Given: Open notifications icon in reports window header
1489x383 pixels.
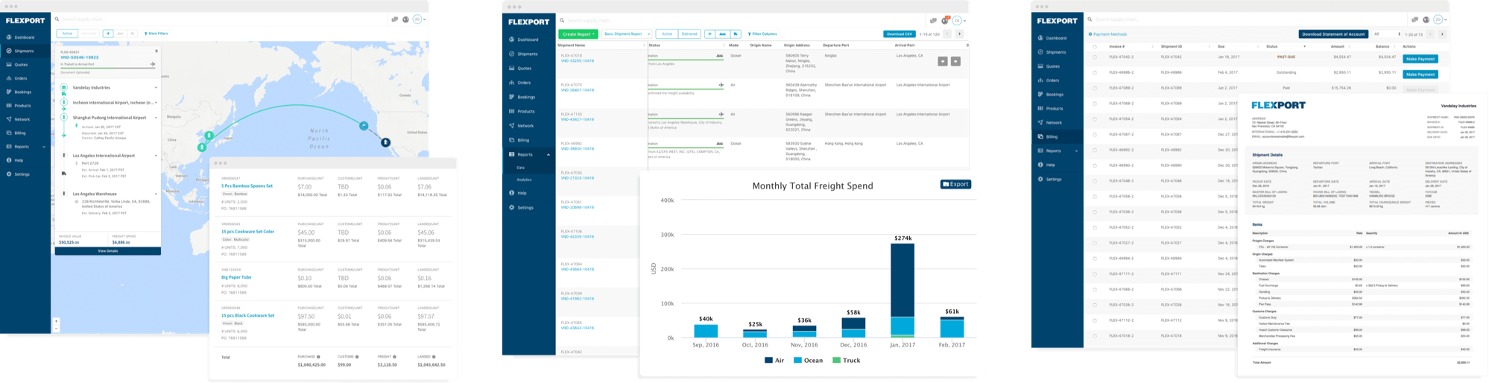Looking at the screenshot, I should [946, 19].
